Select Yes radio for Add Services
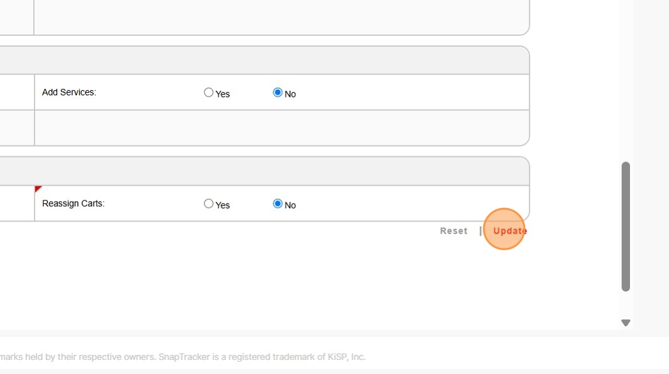The height and width of the screenshot is (374, 669). (209, 92)
